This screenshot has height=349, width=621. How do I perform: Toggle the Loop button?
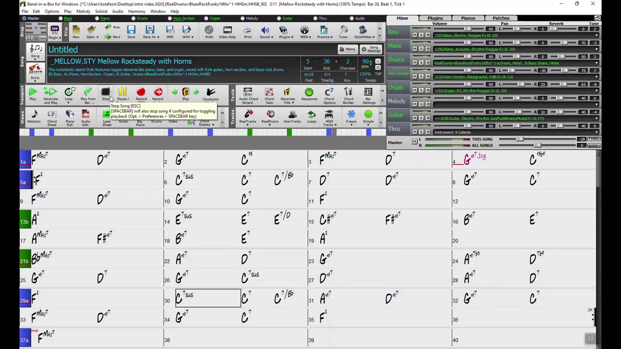(69, 95)
